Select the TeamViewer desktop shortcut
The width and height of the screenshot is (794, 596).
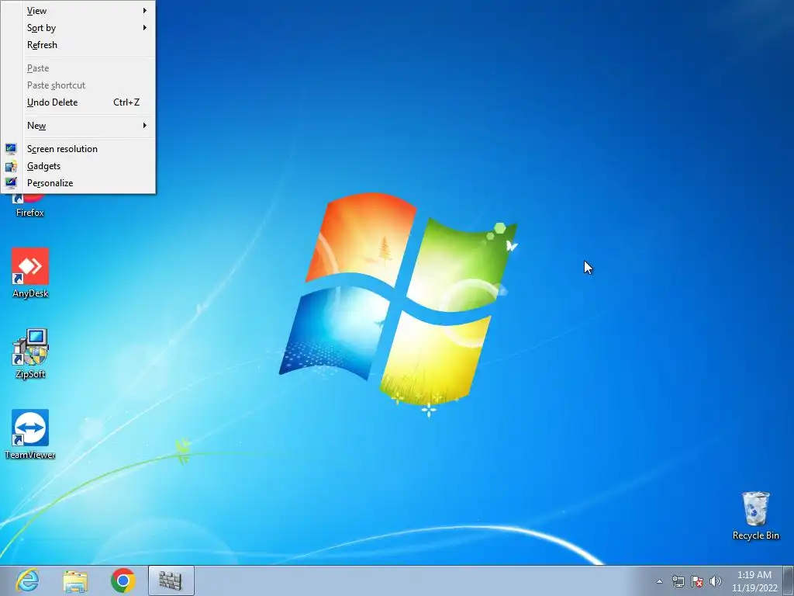pyautogui.click(x=30, y=435)
